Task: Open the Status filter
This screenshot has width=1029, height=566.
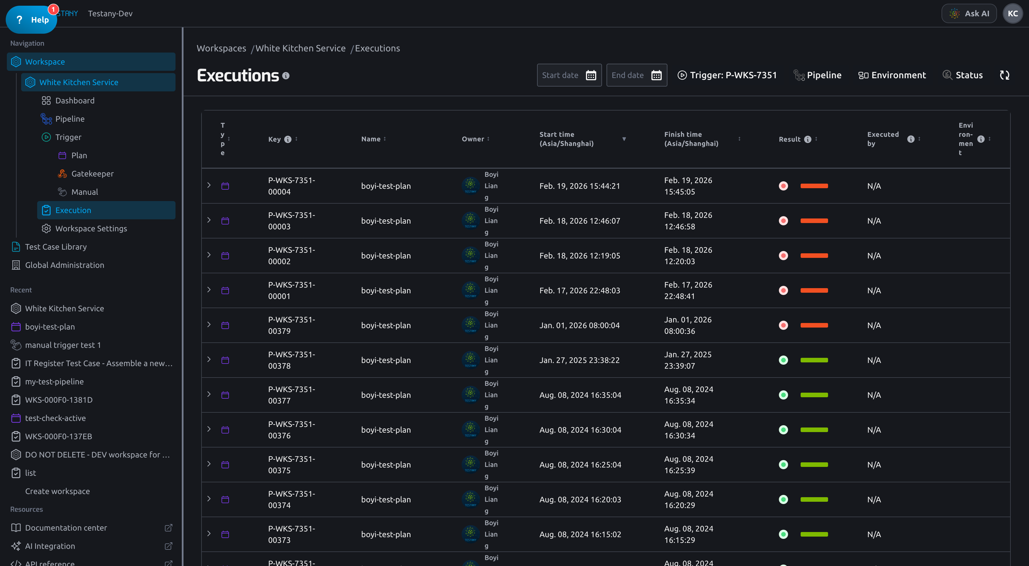Action: (x=962, y=75)
